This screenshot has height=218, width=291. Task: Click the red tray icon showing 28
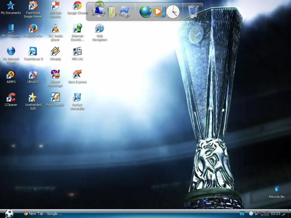click(261, 213)
